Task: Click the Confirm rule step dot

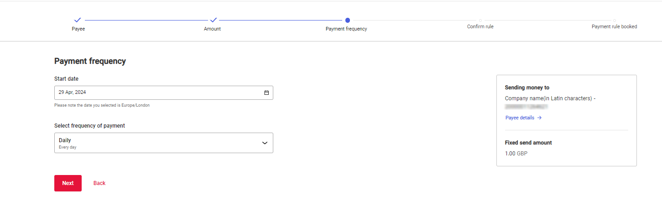Action: (x=480, y=20)
